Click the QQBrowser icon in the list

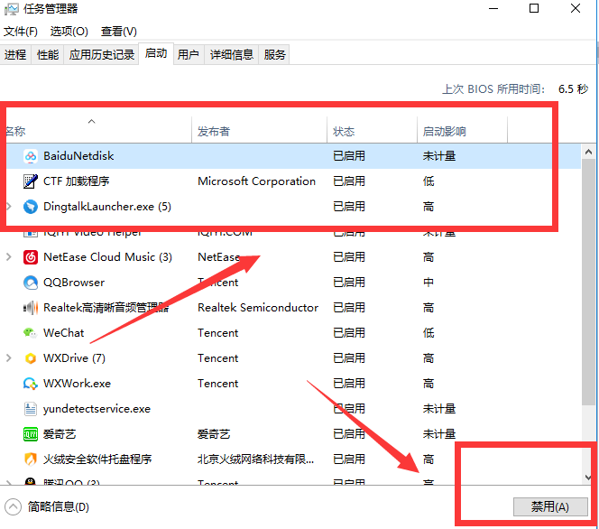tap(29, 283)
